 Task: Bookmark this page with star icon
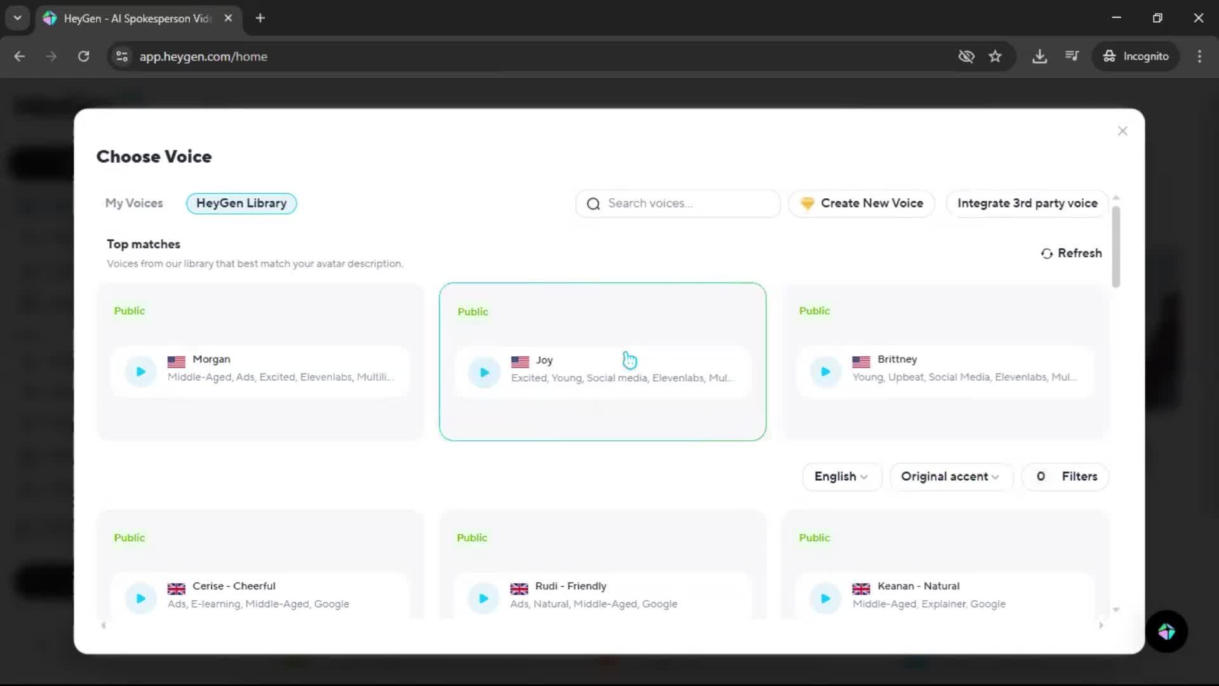point(995,56)
